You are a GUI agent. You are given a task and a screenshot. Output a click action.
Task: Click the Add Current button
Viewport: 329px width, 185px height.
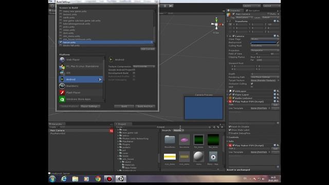[148, 49]
